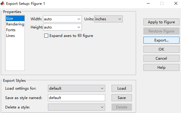The width and height of the screenshot is (181, 113).
Task: Expand the Units inches dropdown
Action: 108,19
